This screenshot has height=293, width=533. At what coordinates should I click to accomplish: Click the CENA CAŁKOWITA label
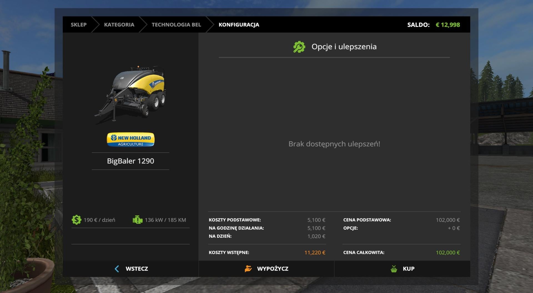(x=364, y=252)
